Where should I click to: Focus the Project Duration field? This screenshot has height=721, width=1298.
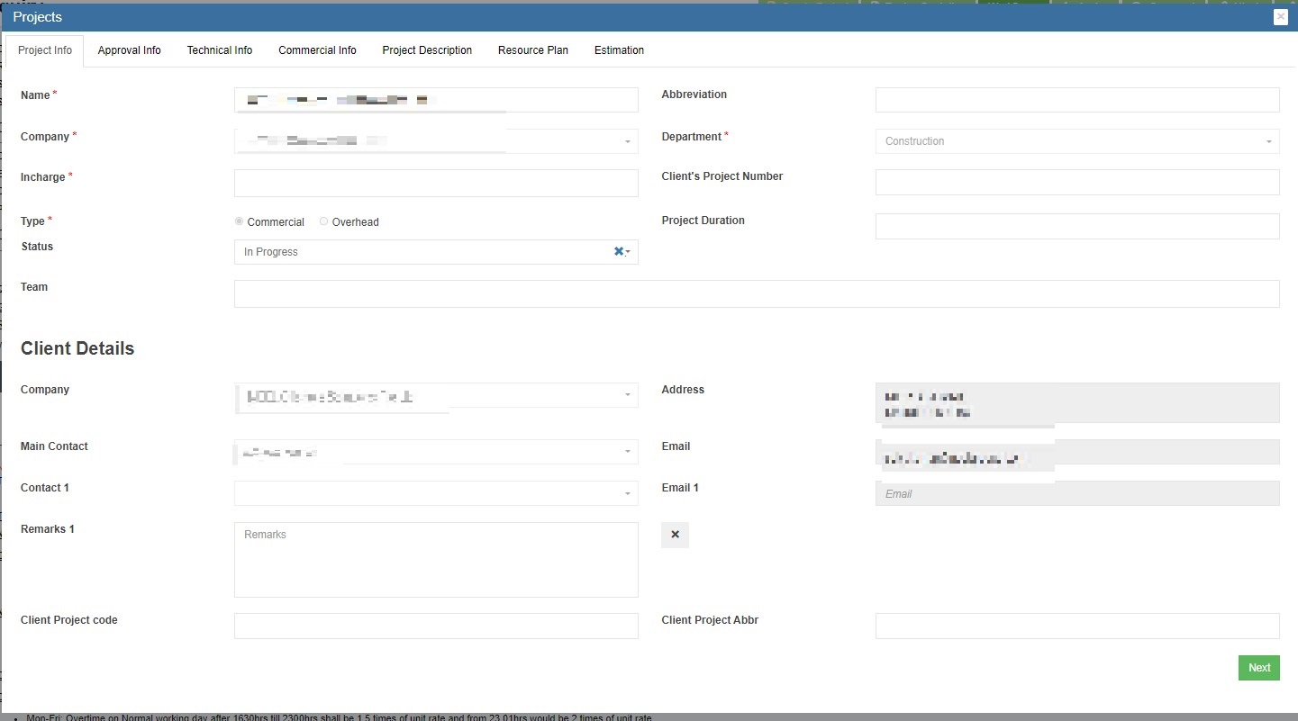[1076, 227]
